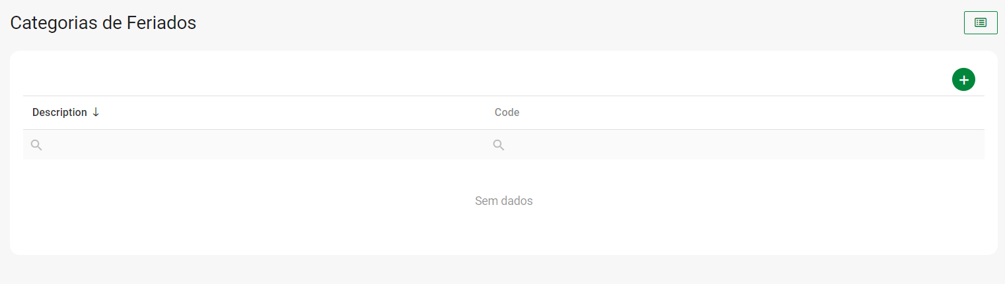
Task: Select the Code column header label
Action: [x=507, y=113]
